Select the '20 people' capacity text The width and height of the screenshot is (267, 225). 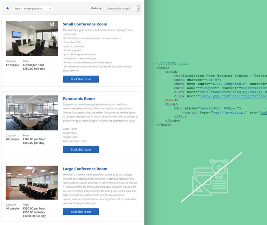coord(12,139)
